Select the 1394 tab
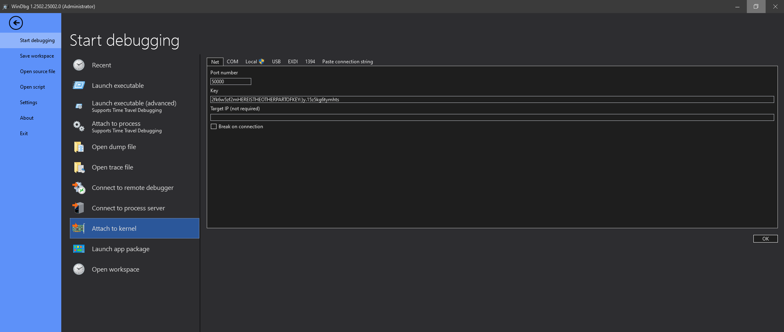This screenshot has height=332, width=784. point(310,62)
